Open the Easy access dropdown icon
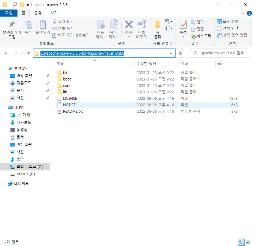 click(x=169, y=29)
